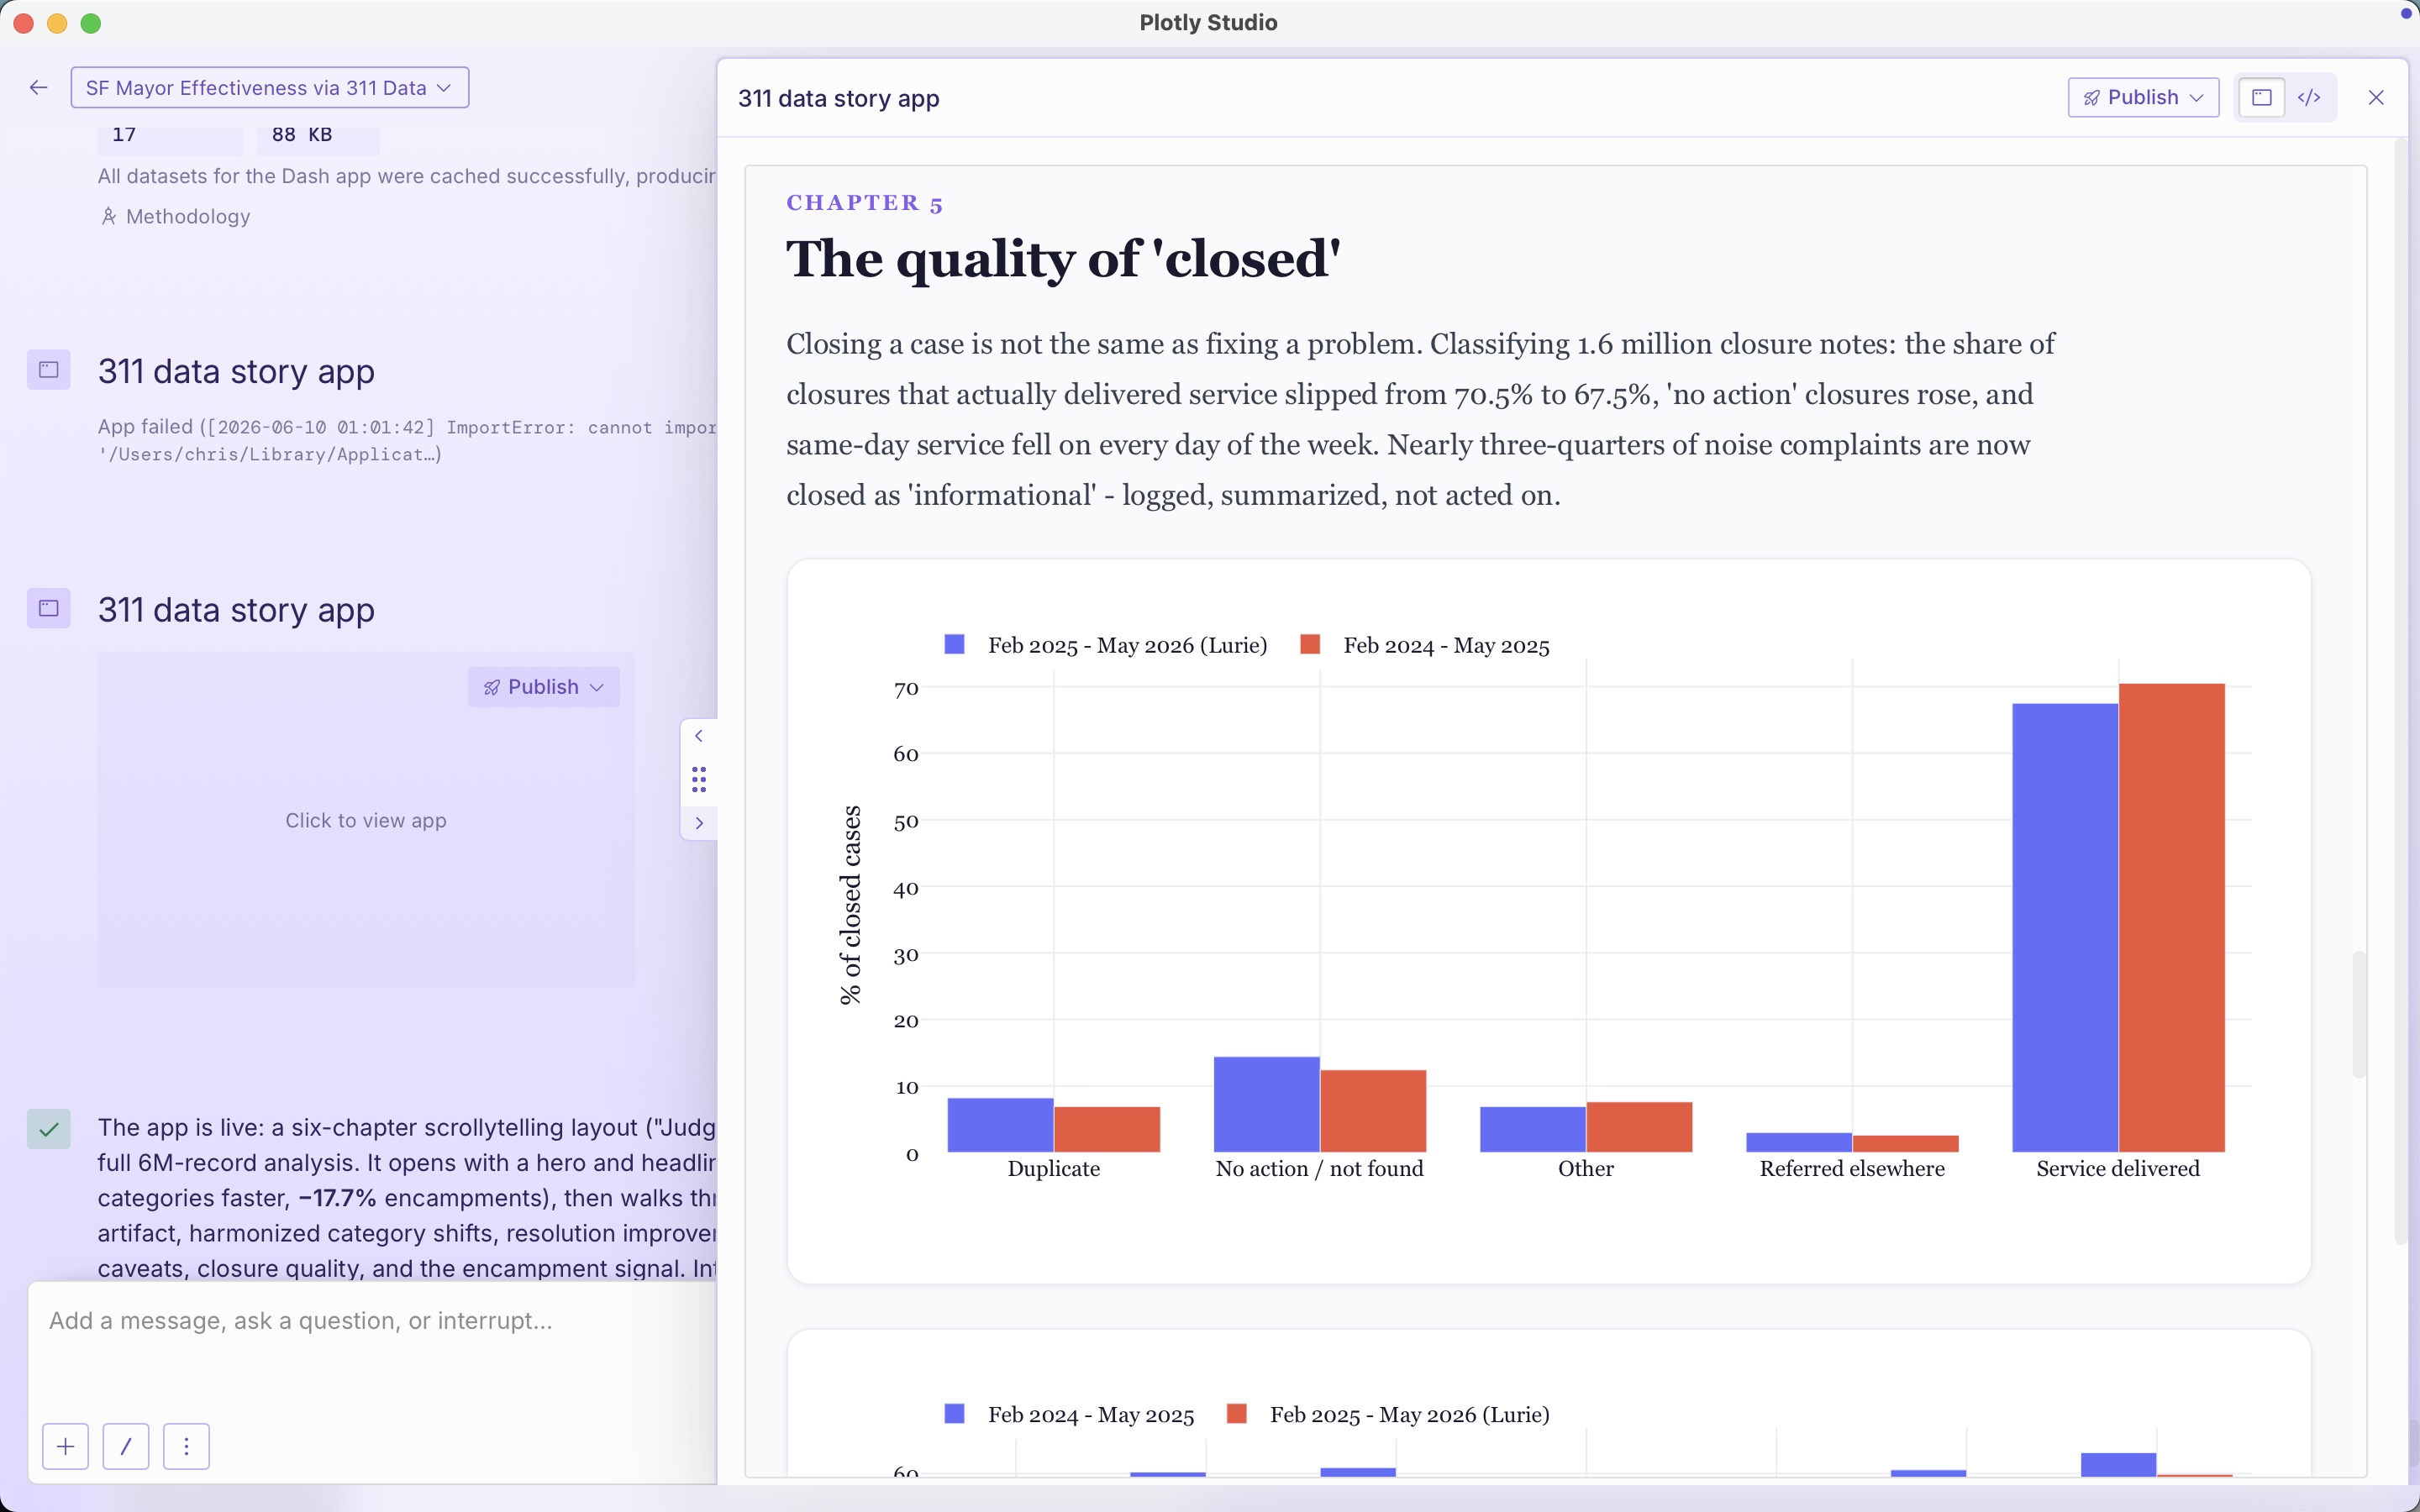Collapse panel with the left chevron on the divider

click(x=699, y=736)
